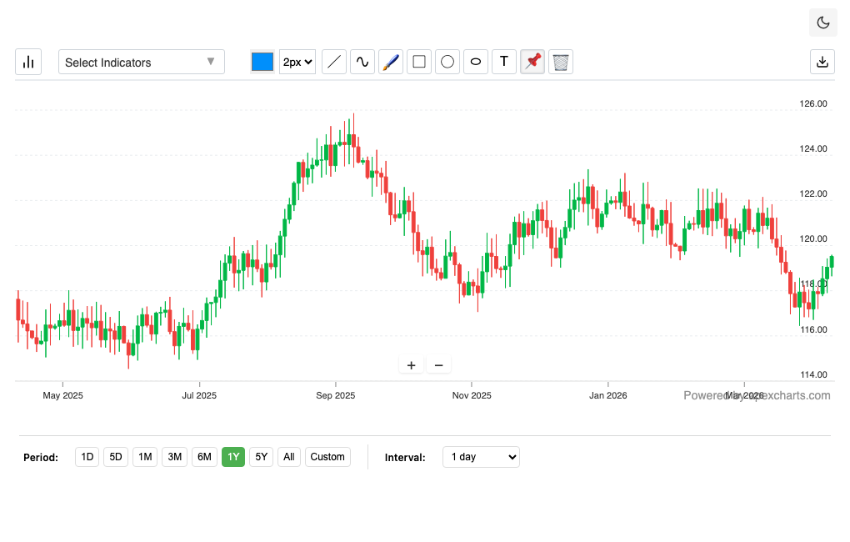850x542 pixels.
Task: Open the chart type icon
Action: click(28, 62)
